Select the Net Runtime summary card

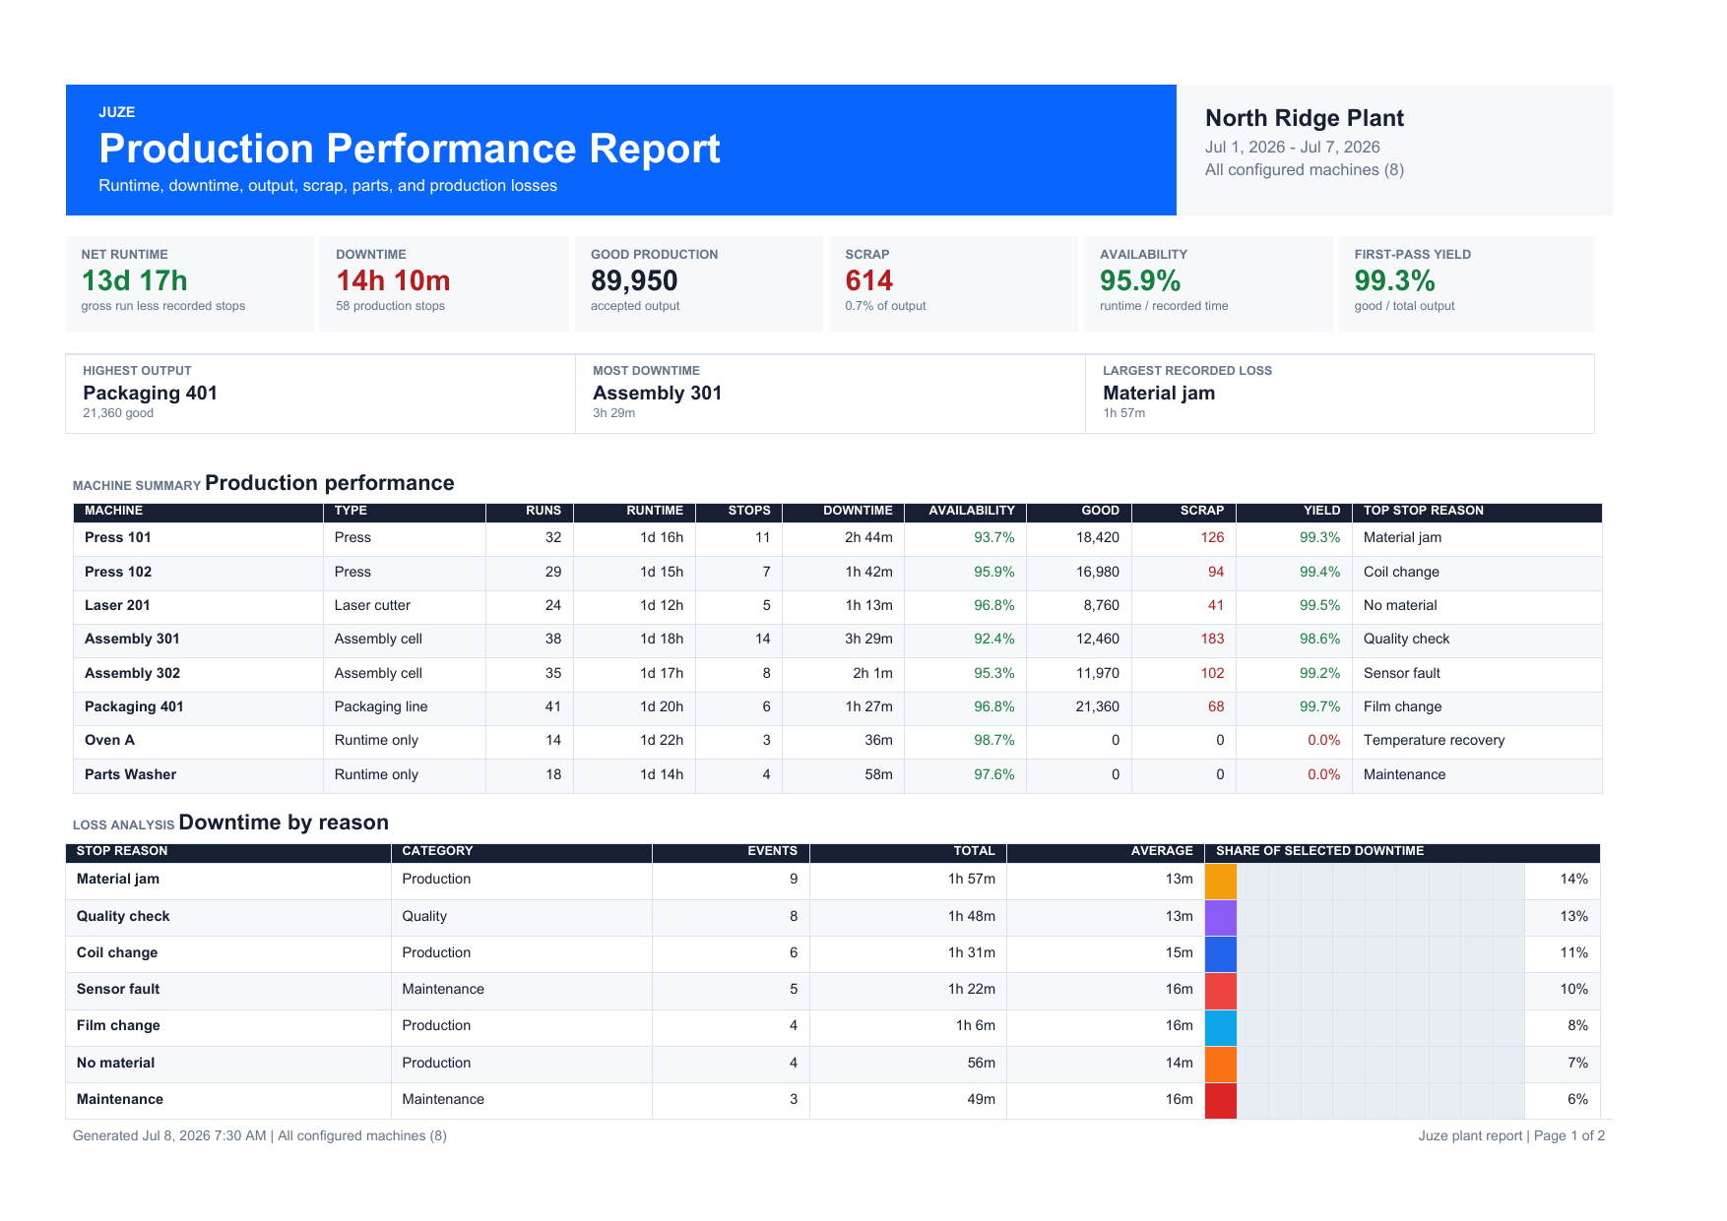(190, 284)
